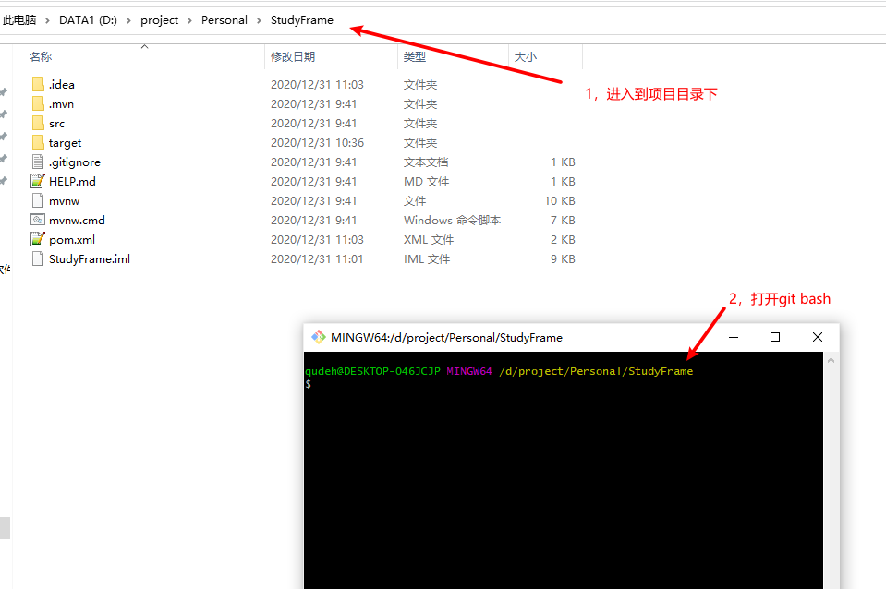Click the MINGW64 title bar text
The width and height of the screenshot is (886, 589).
(446, 338)
